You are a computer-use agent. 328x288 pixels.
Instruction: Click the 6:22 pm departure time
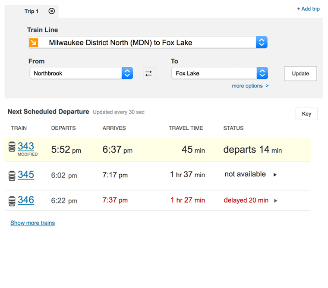pyautogui.click(x=64, y=200)
